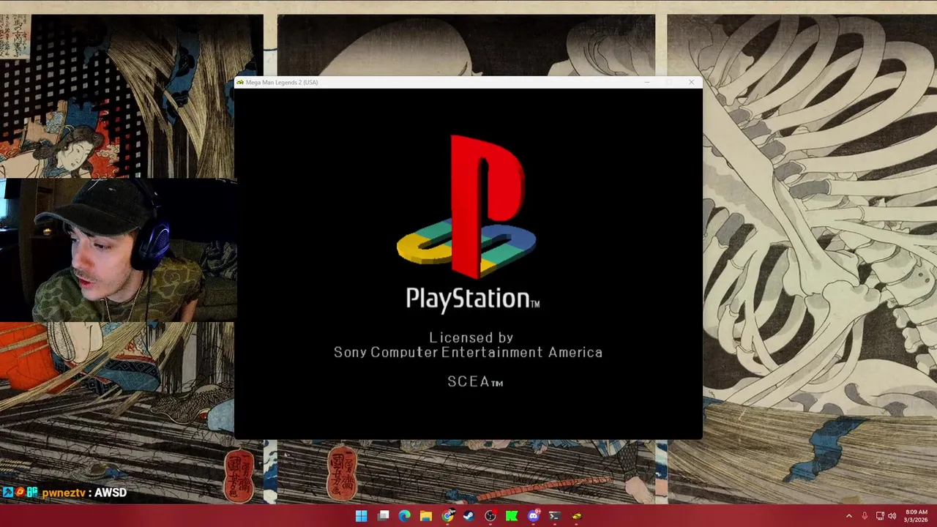The width and height of the screenshot is (937, 527).
Task: Open Task View from the taskbar
Action: pyautogui.click(x=383, y=516)
